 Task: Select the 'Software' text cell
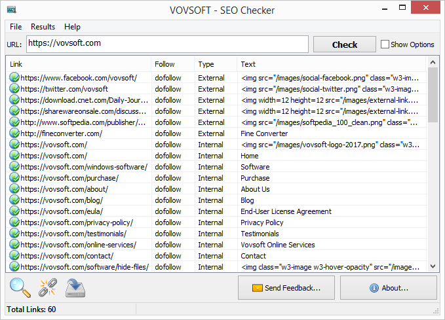(255, 167)
